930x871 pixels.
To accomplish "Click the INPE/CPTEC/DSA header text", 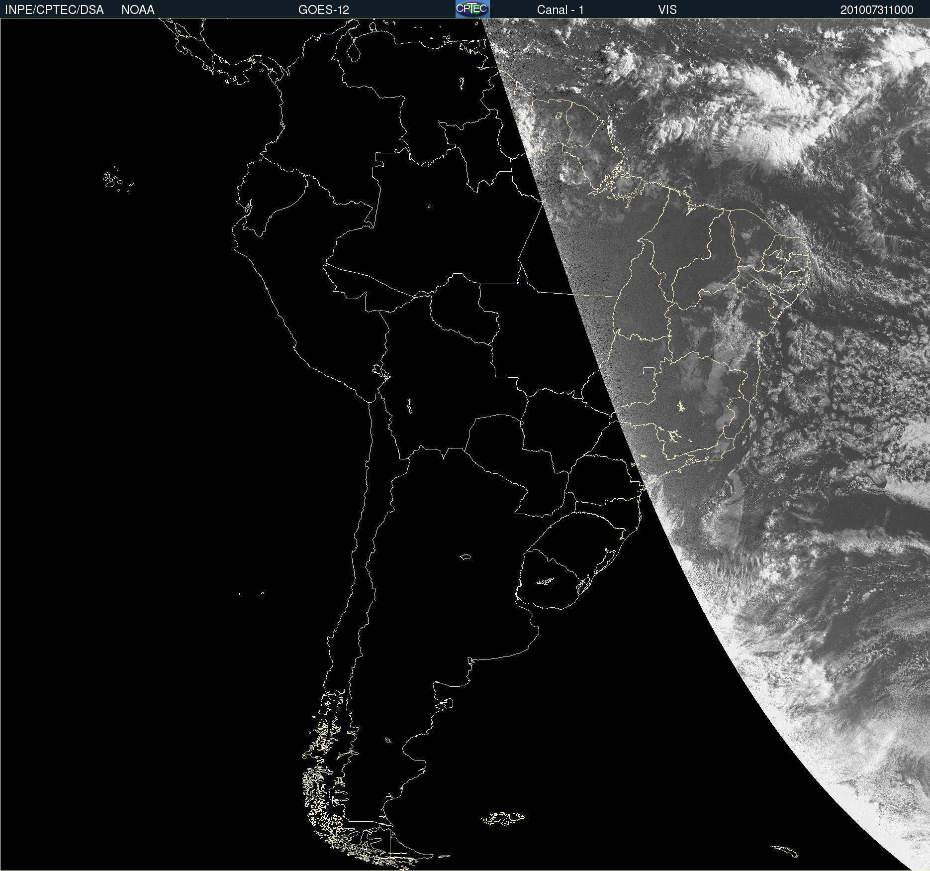I will click(54, 10).
